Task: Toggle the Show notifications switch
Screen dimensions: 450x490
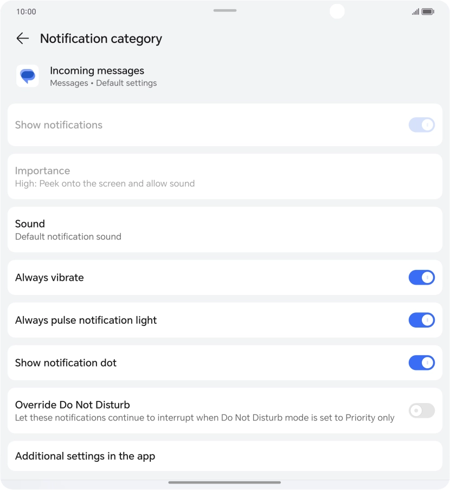Action: tap(421, 125)
